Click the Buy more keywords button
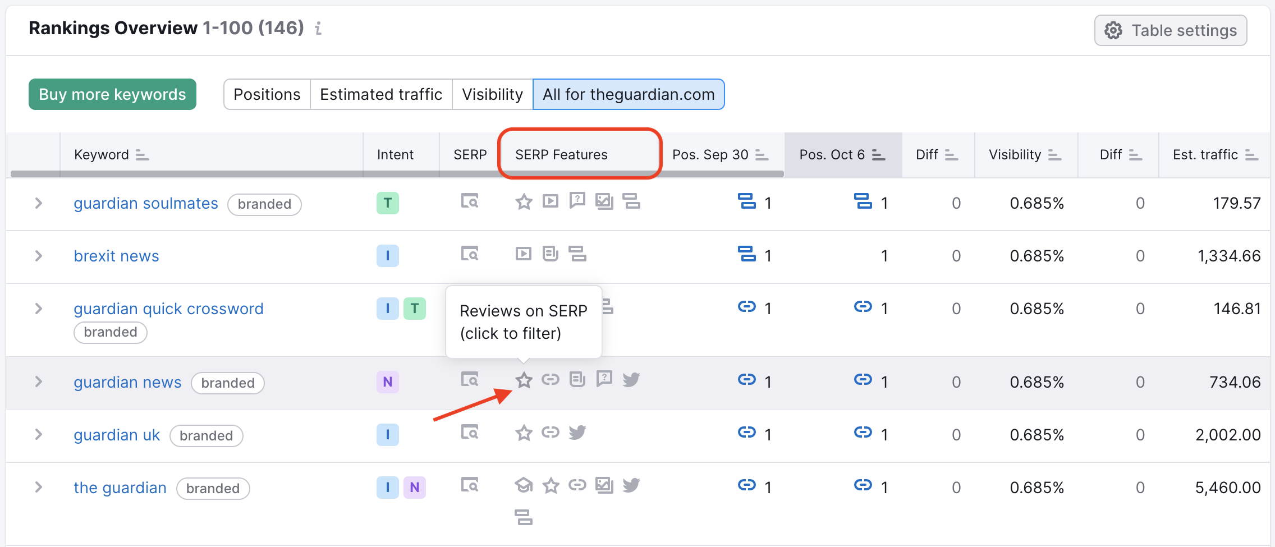 (112, 94)
